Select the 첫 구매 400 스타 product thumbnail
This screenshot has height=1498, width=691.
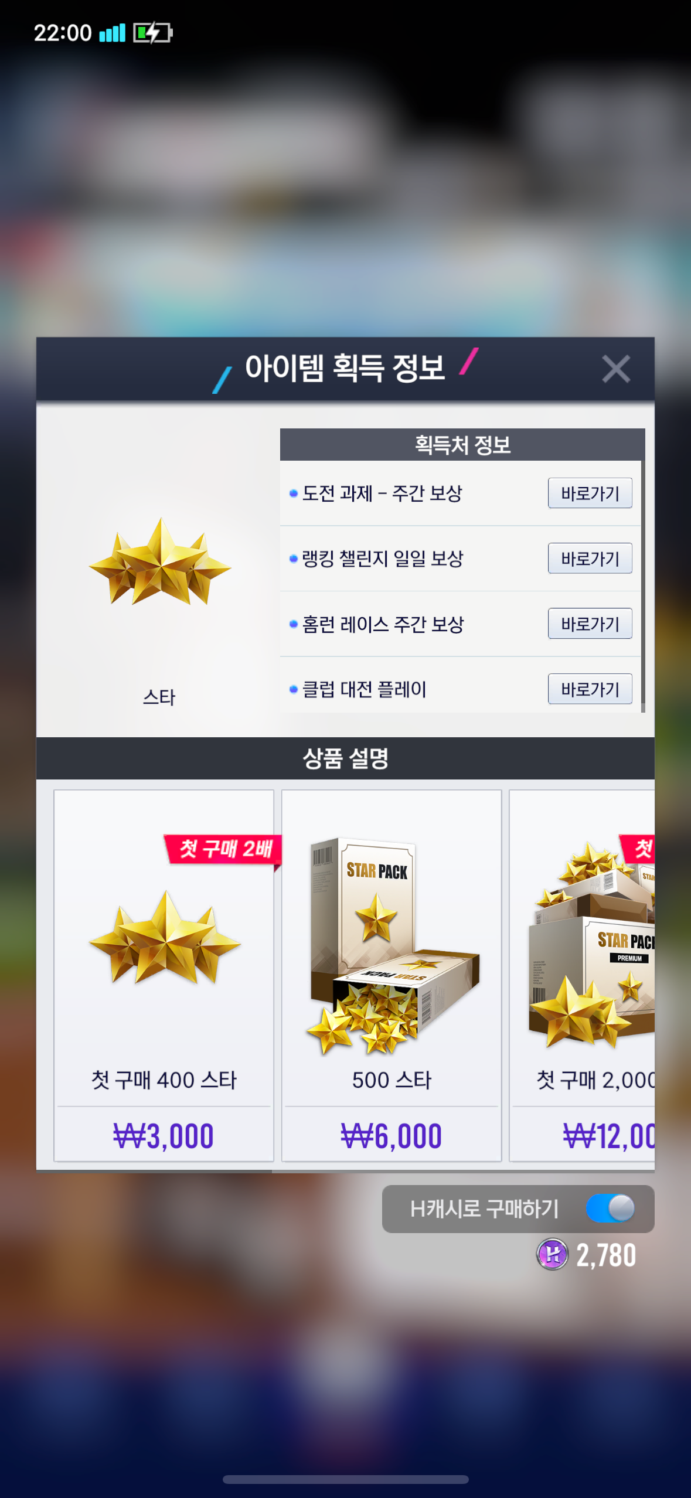point(165,938)
